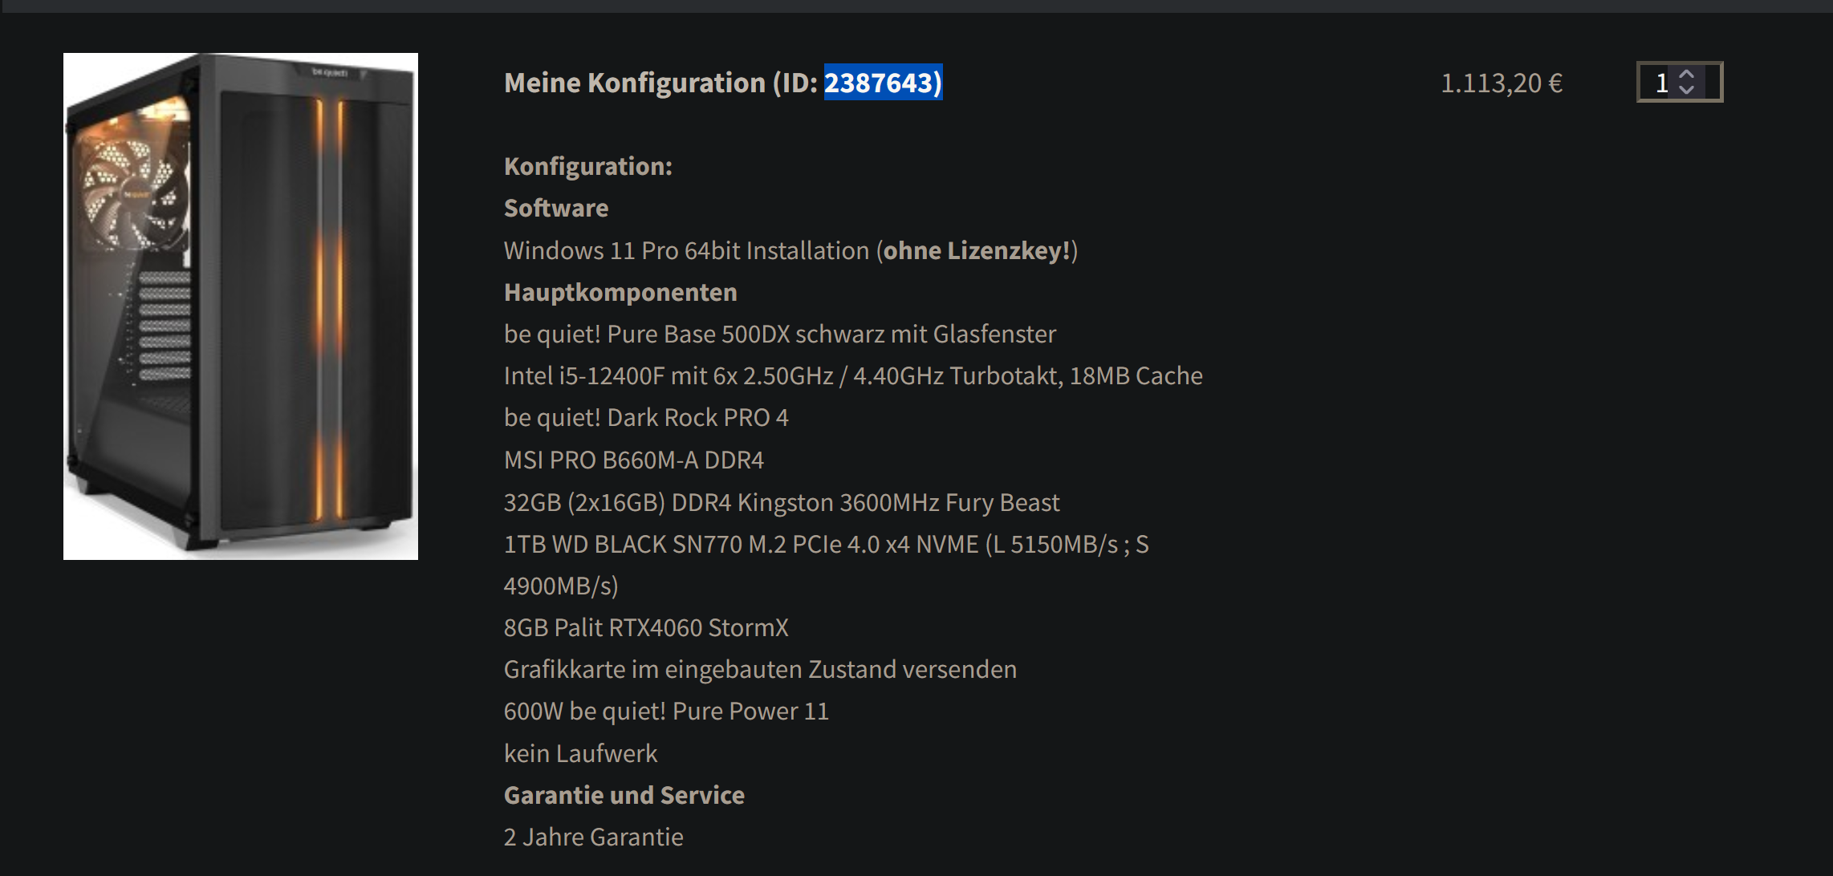This screenshot has height=876, width=1833.
Task: Click the price 1.113,20 €
Action: [1501, 81]
